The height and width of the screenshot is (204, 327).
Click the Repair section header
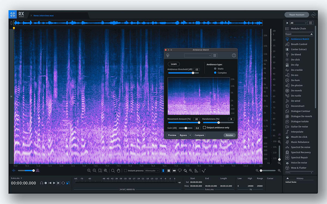[x=299, y=34]
